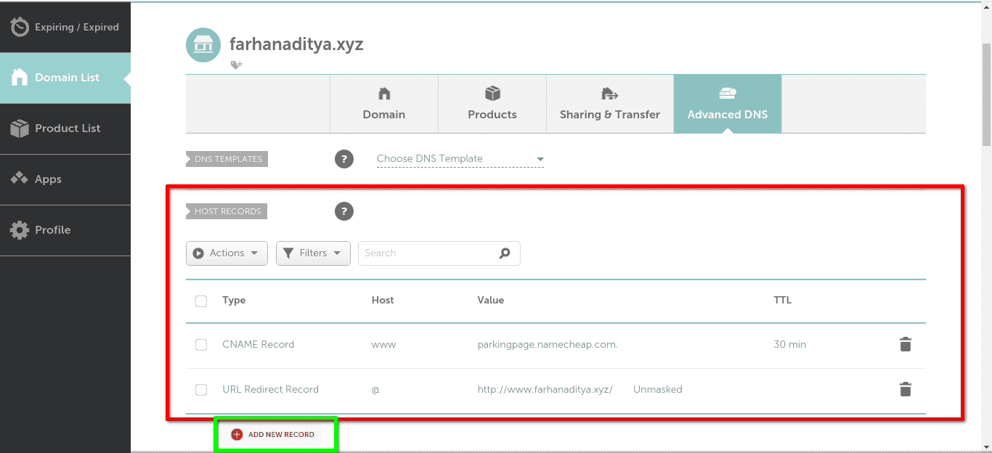Click the ADD NEW RECORD button

276,433
